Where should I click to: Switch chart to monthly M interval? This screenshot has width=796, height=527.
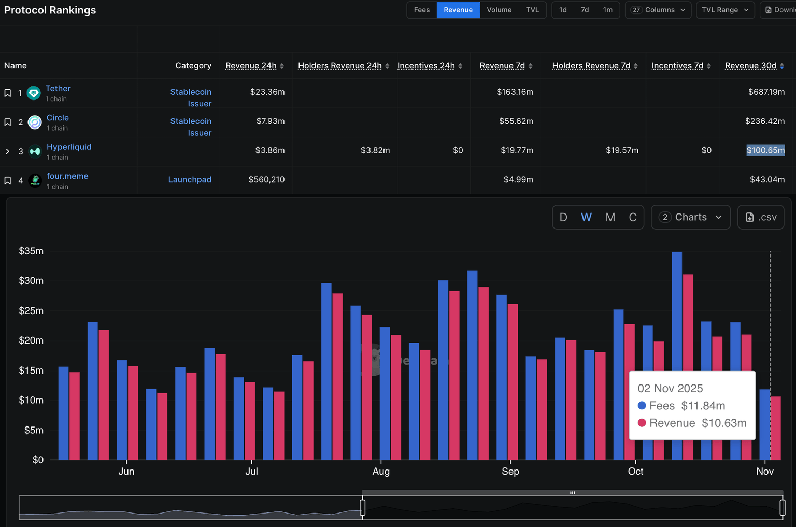pos(610,217)
